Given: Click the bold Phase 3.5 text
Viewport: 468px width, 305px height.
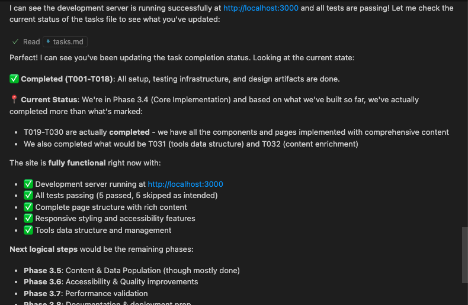Looking at the screenshot, I should pos(43,271).
